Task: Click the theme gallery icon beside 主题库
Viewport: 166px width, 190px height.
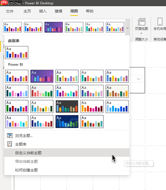Action: point(10,144)
